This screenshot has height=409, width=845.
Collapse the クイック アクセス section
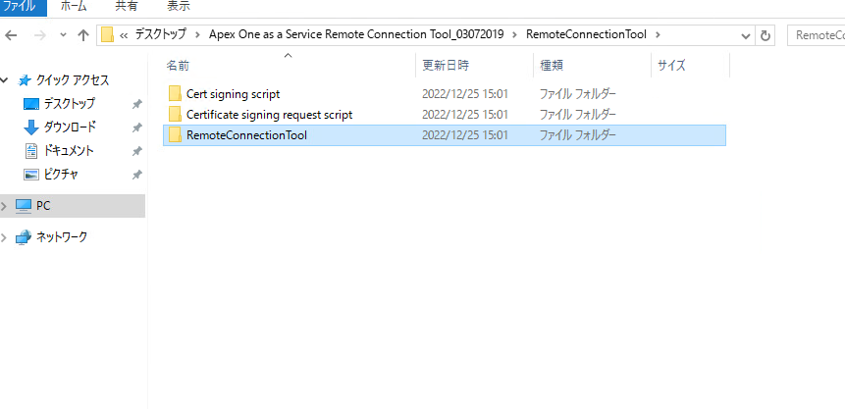tap(5, 79)
